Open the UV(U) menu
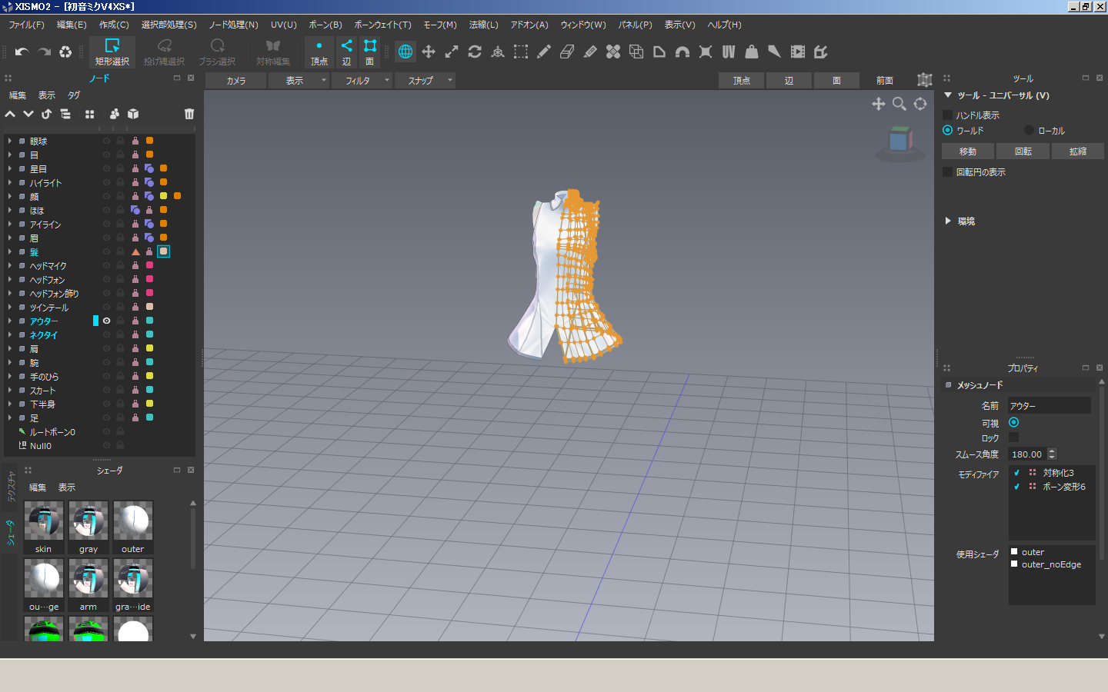The image size is (1108, 692). [284, 25]
